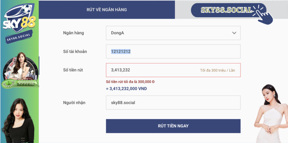Screen dimensions: 288x143
Task: Click the error text Số tiền rút tối đa là 300,000 Đ
Action: [x=130, y=82]
